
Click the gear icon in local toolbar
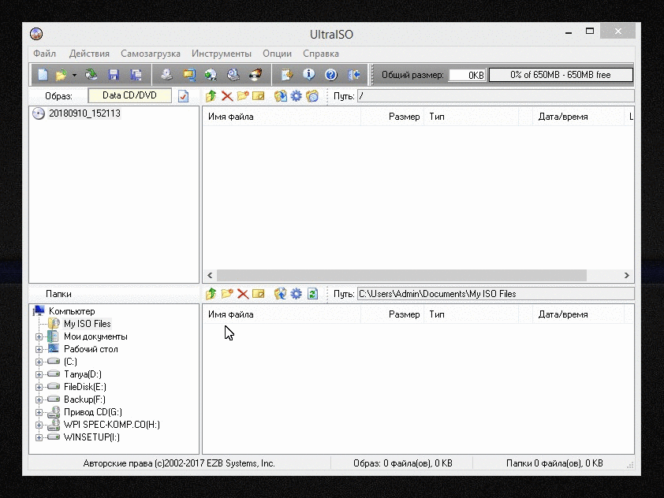tap(296, 294)
